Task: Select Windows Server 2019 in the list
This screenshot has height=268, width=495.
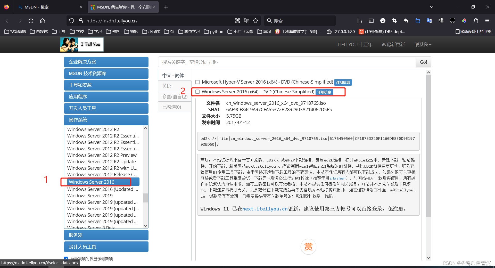Action: [x=90, y=196]
